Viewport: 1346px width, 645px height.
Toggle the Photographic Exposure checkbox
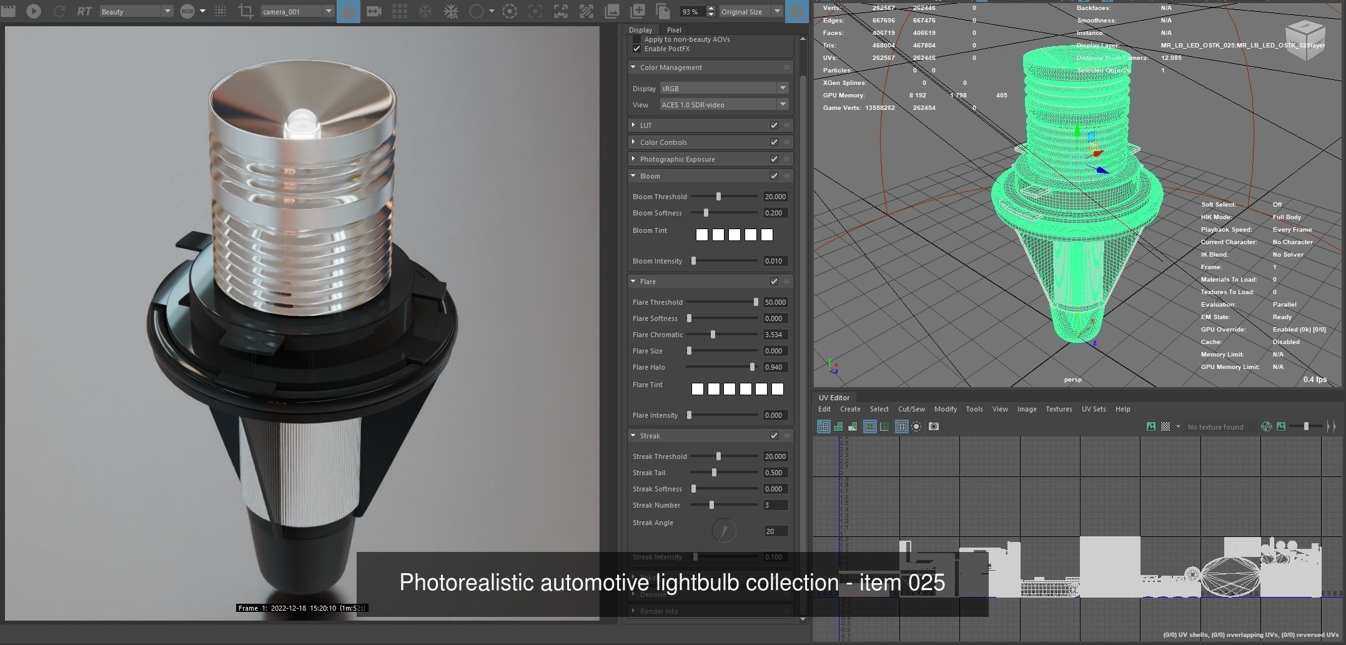774,159
